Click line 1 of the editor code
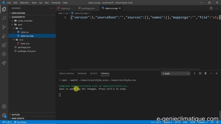 (x=145, y=18)
